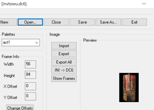Save the file with Save button
Viewport: 154px width, 110px height.
tap(82, 22)
